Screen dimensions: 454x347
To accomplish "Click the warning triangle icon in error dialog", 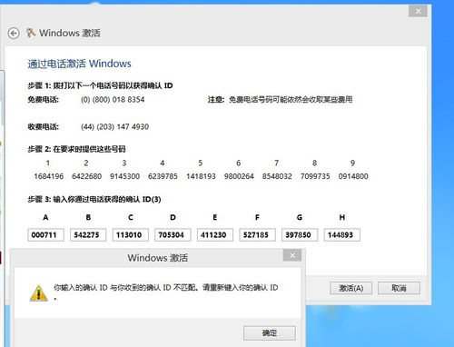I will click(38, 293).
